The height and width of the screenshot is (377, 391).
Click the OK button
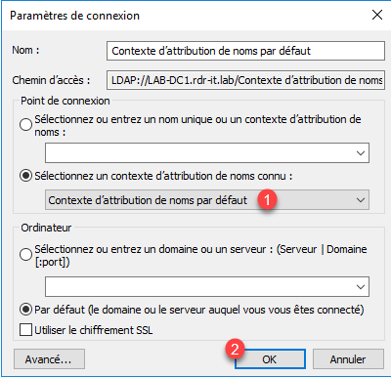coord(270,359)
